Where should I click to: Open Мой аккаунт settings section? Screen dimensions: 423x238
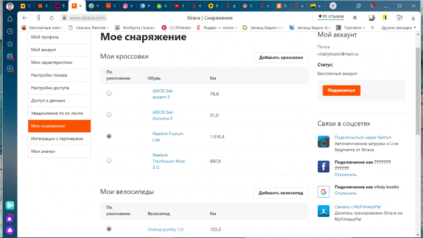[59, 50]
